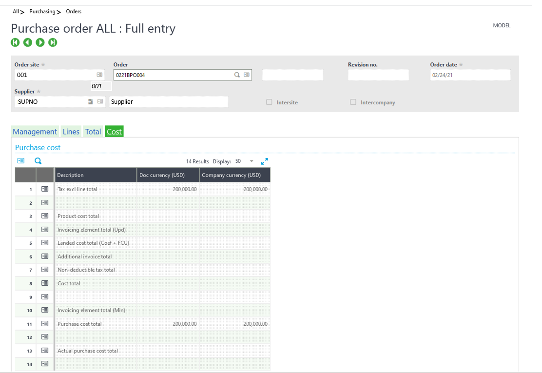Click the All breadcrumb link
This screenshot has width=542, height=373.
(16, 11)
